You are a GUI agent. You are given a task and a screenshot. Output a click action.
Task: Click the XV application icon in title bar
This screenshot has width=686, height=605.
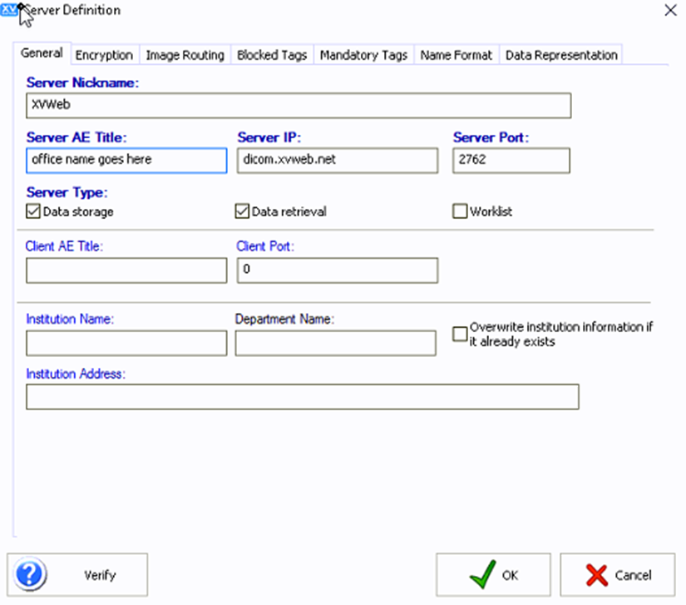[9, 10]
